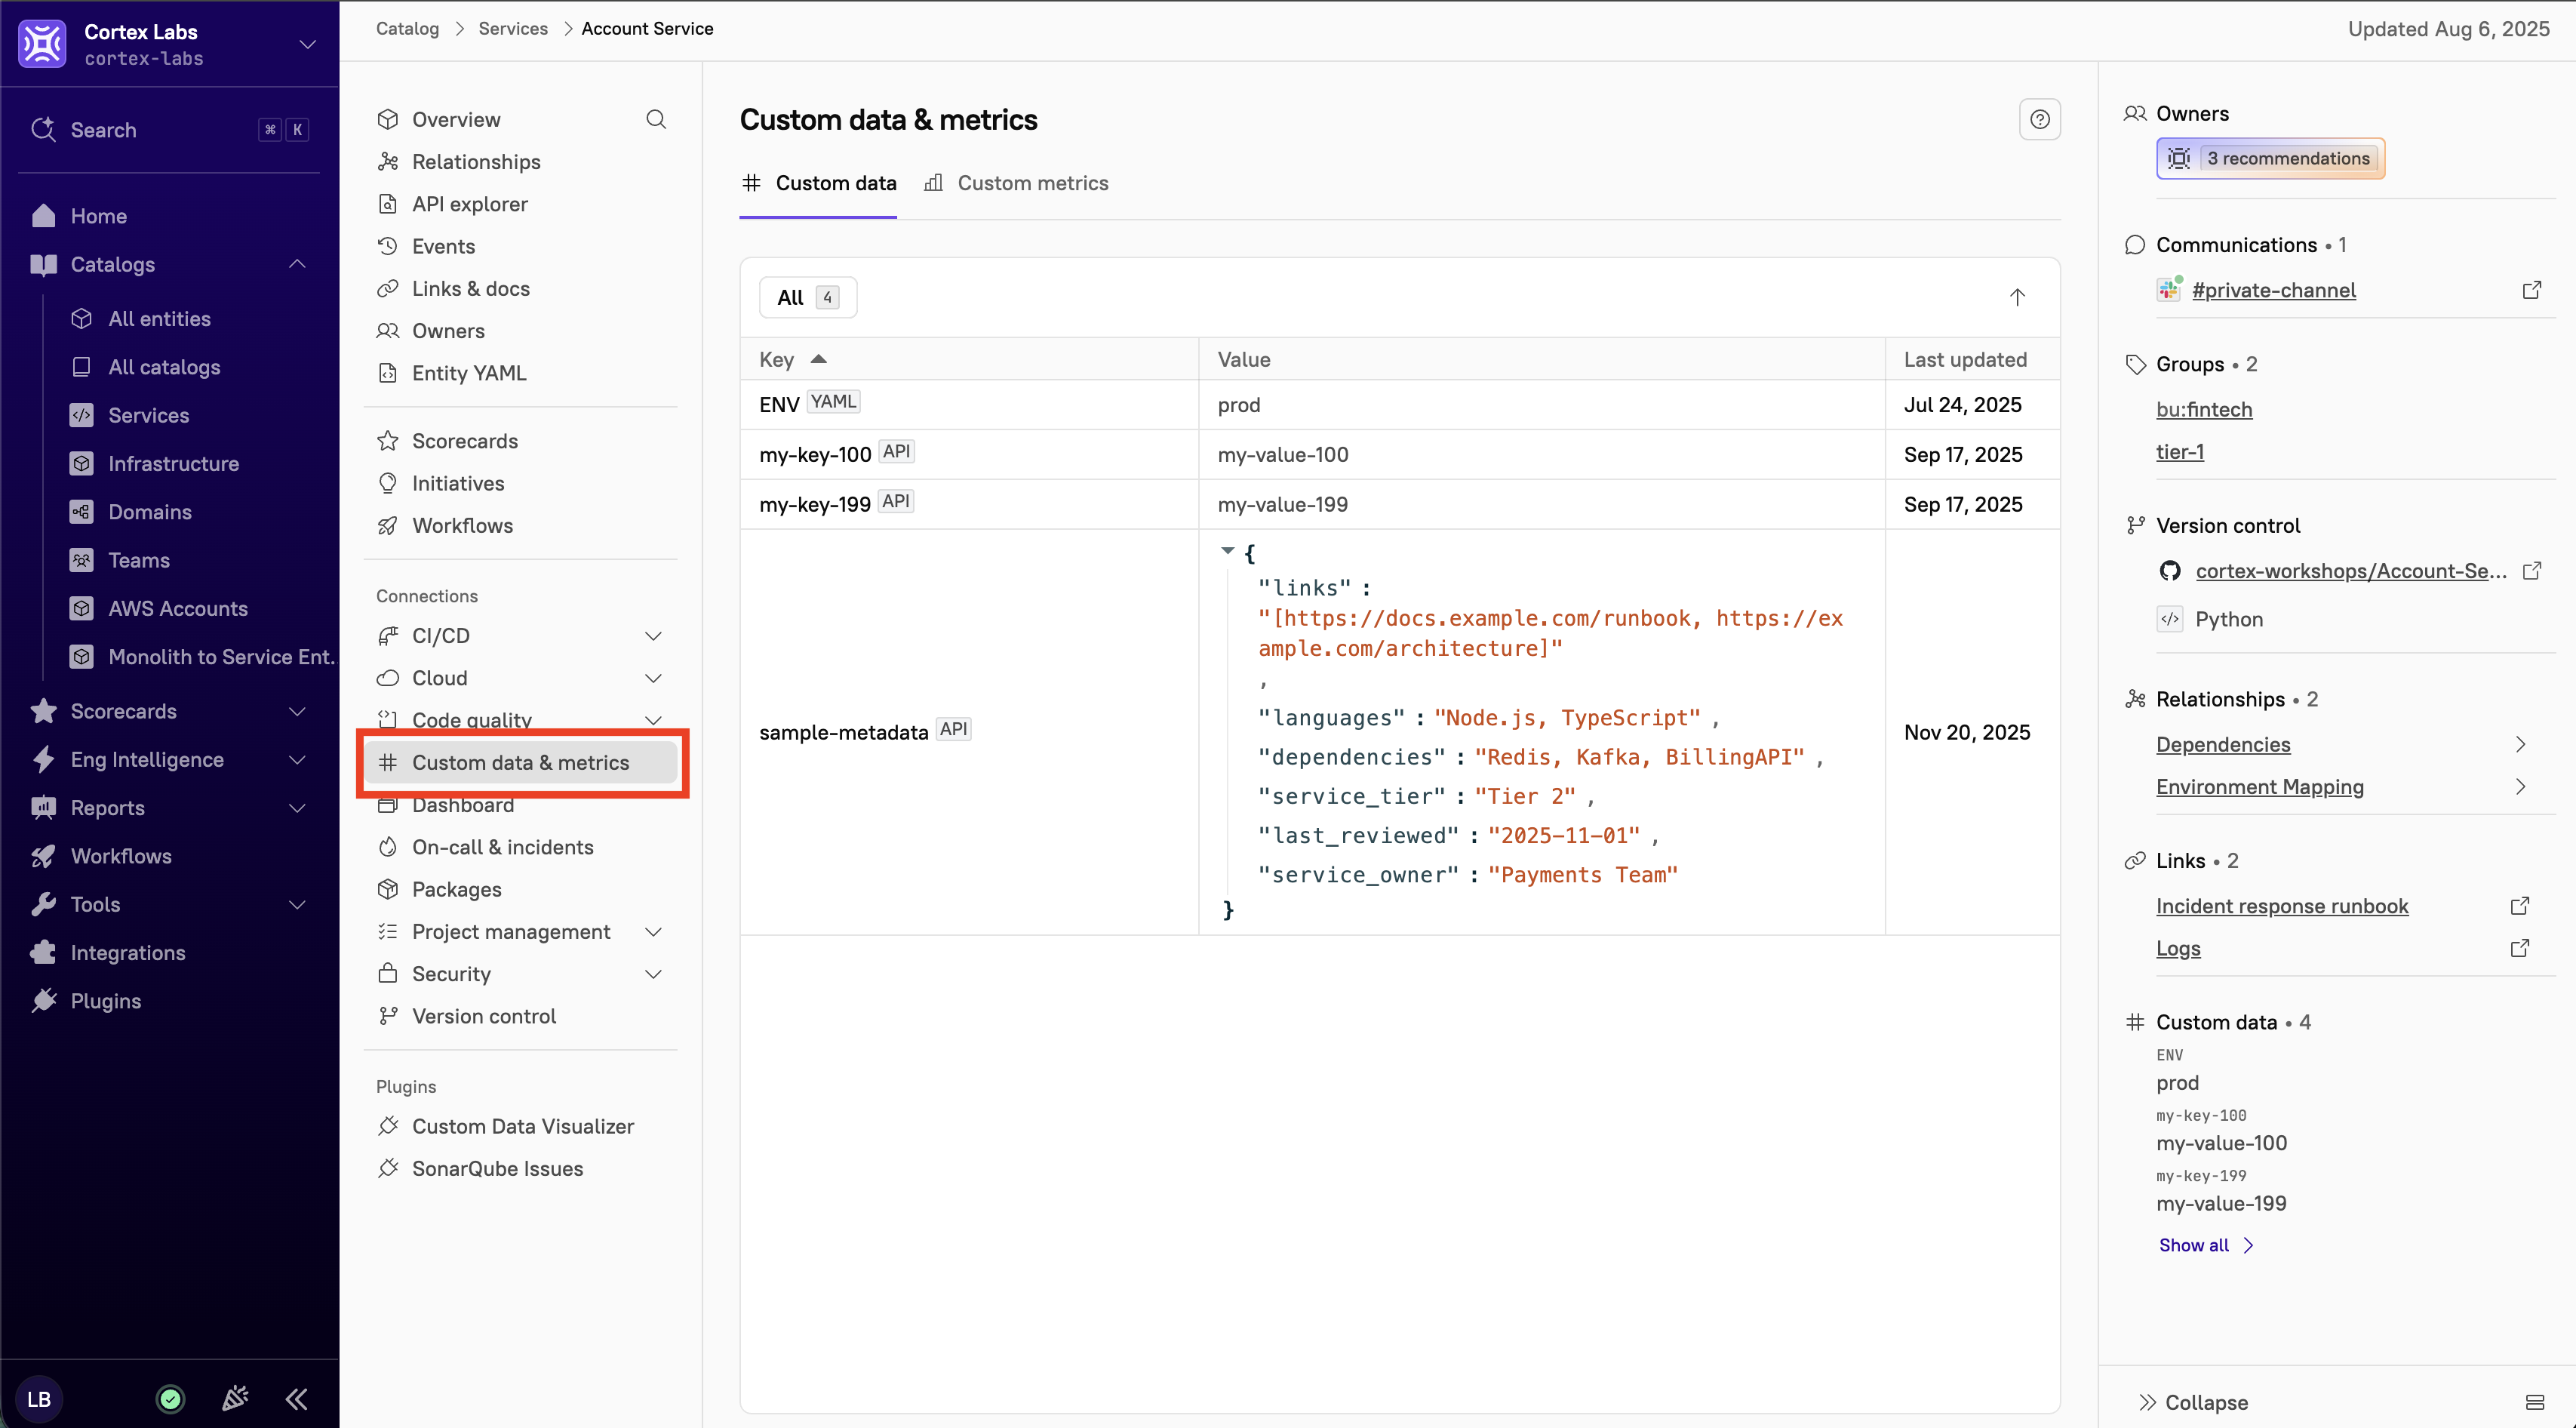Open All catalogs in the sidebar

point(164,367)
